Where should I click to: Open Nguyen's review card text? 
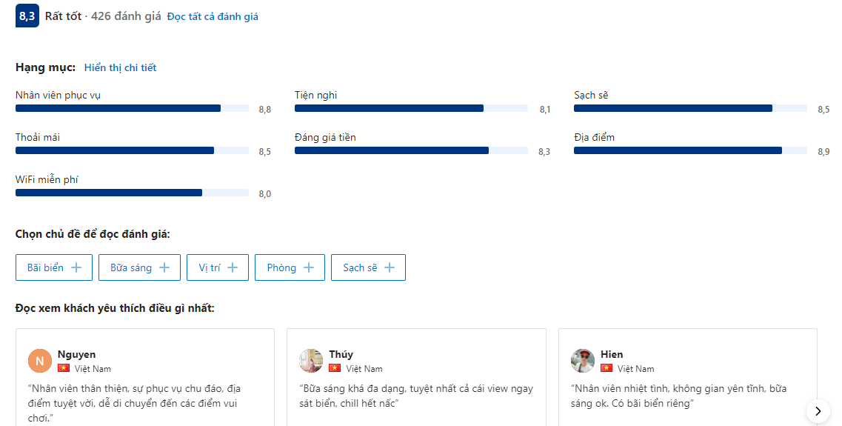click(x=134, y=403)
